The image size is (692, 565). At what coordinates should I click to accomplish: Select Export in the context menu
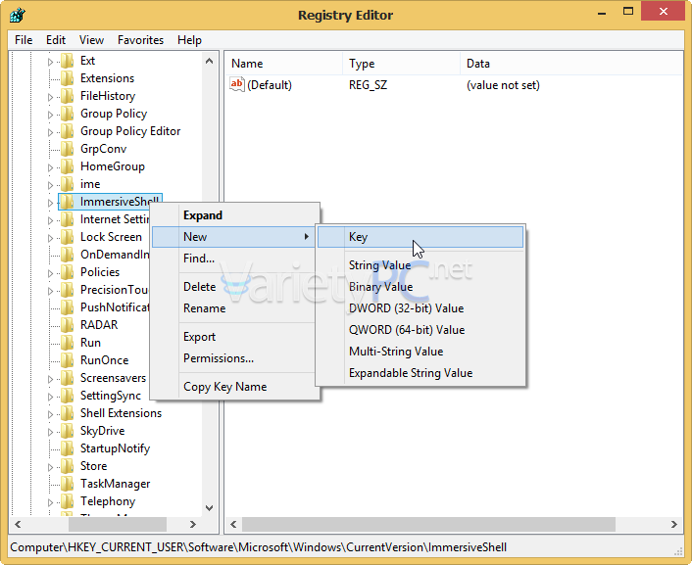pos(234,337)
